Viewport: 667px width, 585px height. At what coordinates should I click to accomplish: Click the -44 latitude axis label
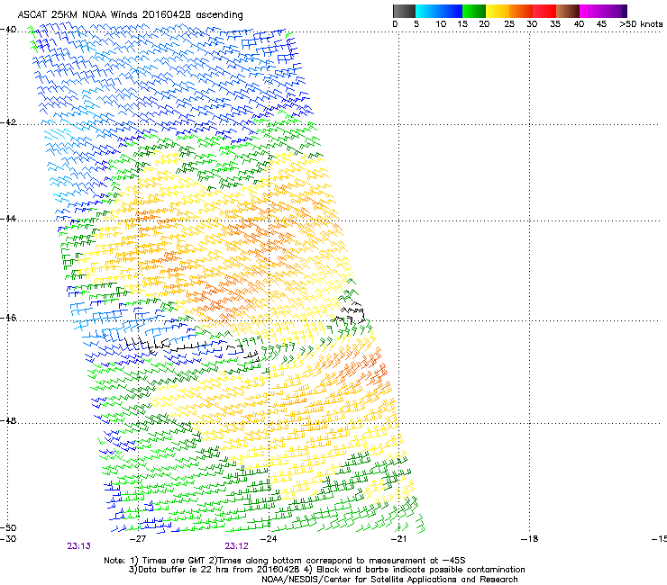pos(8,219)
